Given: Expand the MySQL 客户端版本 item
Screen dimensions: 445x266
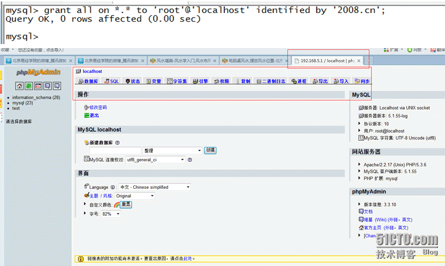Looking at the screenshot, I should [x=359, y=171].
